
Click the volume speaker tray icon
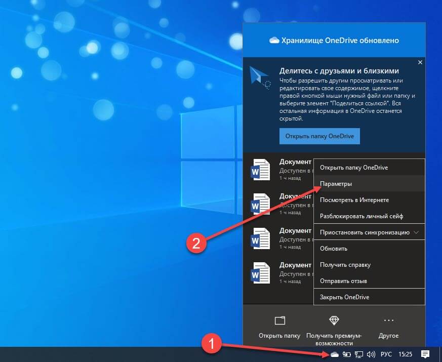371,354
